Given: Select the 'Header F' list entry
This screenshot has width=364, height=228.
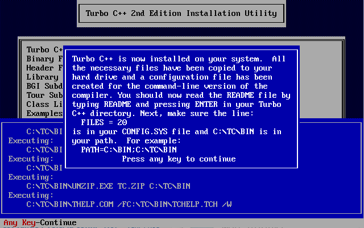Looking at the screenshot, I should [44, 68].
